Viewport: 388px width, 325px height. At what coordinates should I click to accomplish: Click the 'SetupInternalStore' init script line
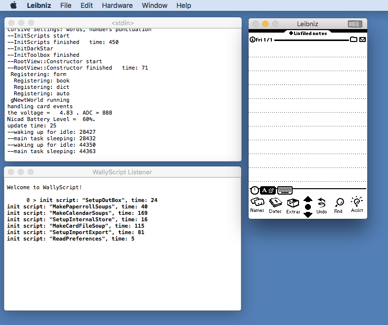pyautogui.click(x=77, y=219)
